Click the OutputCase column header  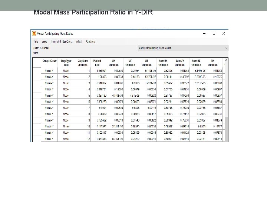click(x=49, y=63)
